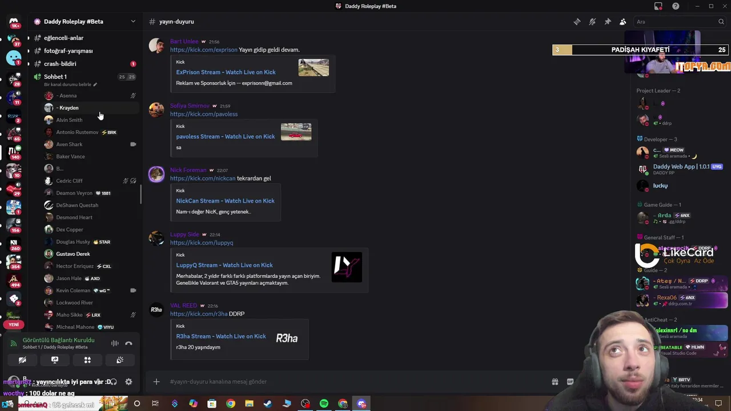The image size is (731, 411).
Task: Click the YENİ new-mentions pill in server list
Action: tap(14, 324)
